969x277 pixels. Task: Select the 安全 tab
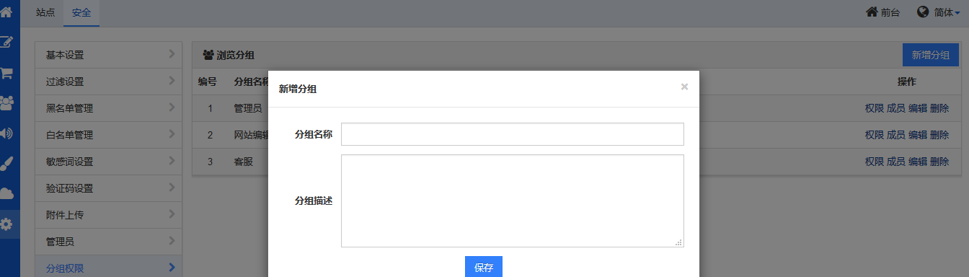click(x=81, y=12)
